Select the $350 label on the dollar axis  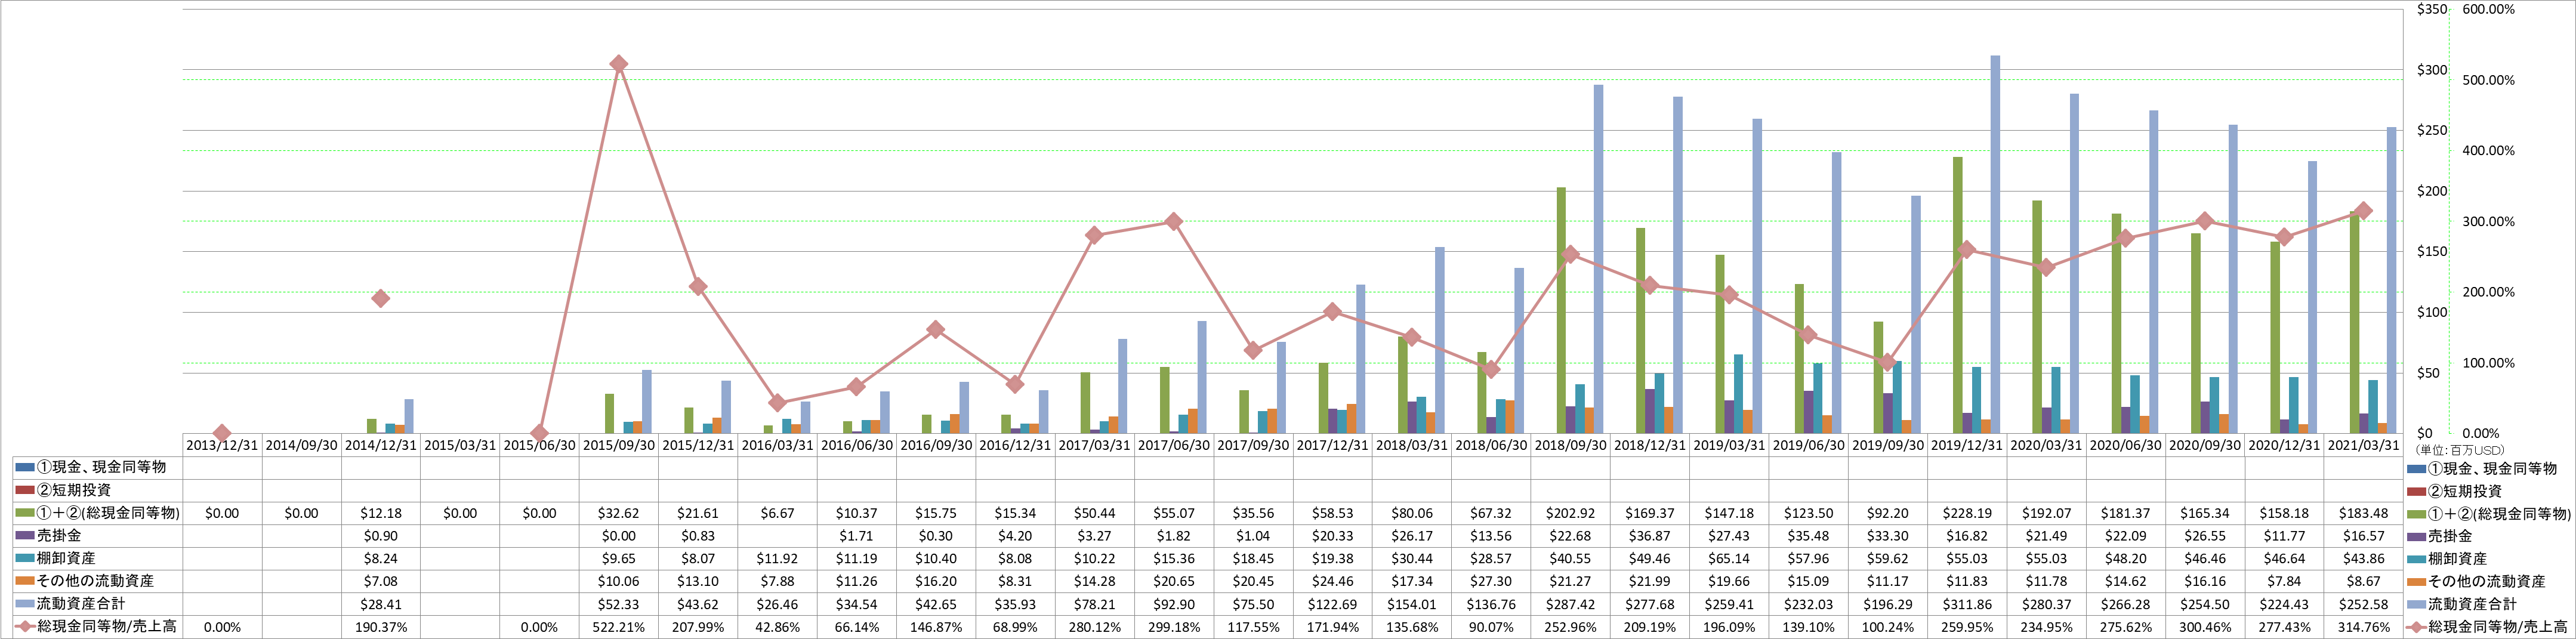(x=2431, y=9)
